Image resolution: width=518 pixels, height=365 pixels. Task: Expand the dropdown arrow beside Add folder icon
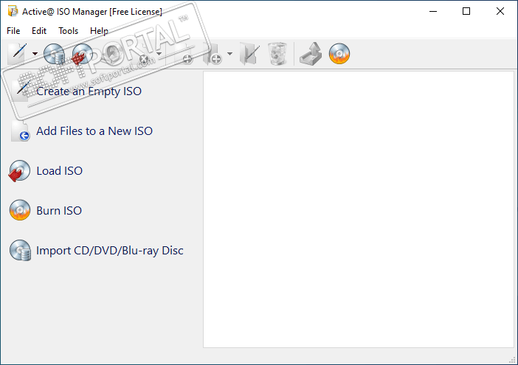[x=229, y=54]
